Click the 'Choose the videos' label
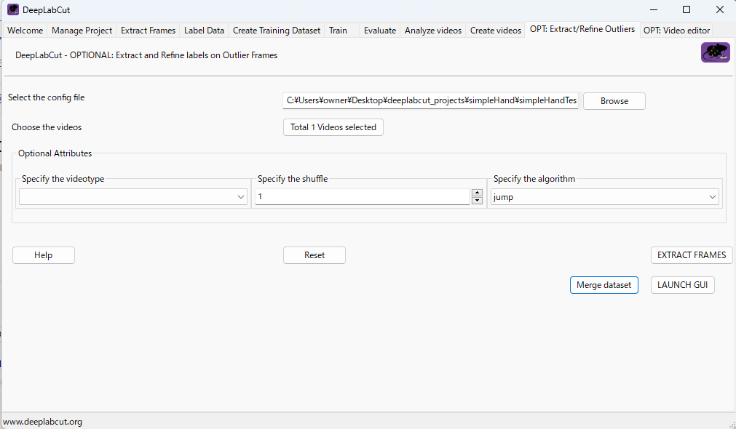The width and height of the screenshot is (736, 429). pos(47,127)
